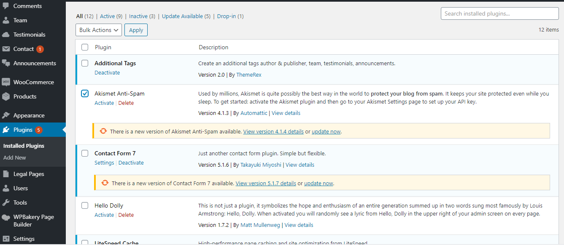Click the WooCommerce logo icon
This screenshot has height=245, width=564.
pyautogui.click(x=6, y=82)
